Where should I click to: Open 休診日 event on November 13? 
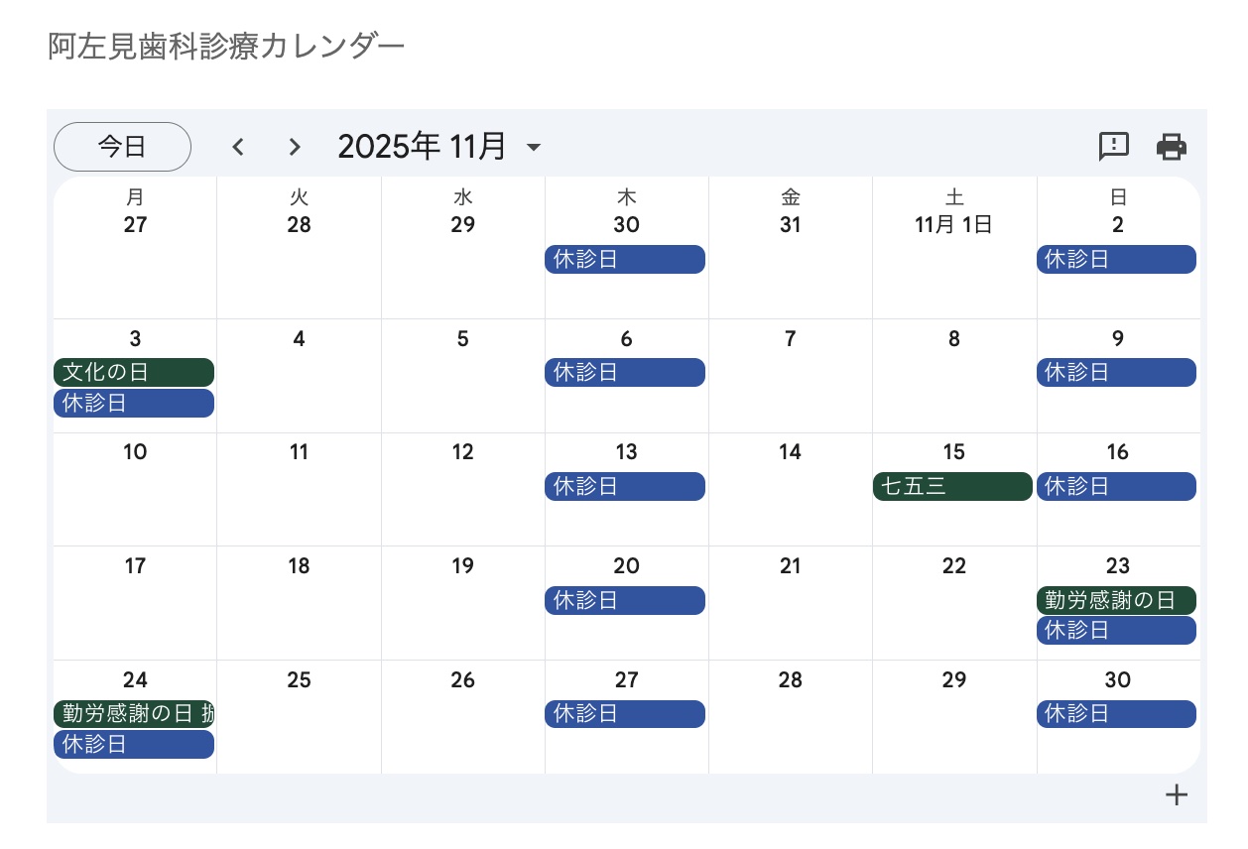coord(625,487)
